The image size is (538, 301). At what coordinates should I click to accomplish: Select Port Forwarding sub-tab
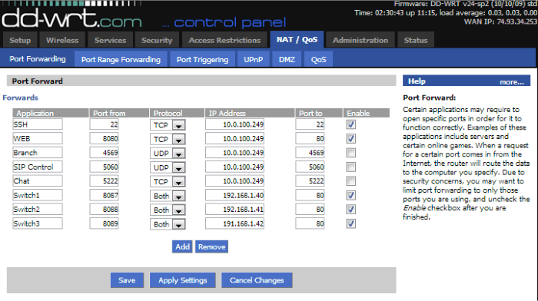pos(38,58)
